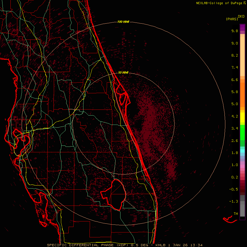Select the 5.8 value on color scale
247x247 pixels.
[235, 92]
